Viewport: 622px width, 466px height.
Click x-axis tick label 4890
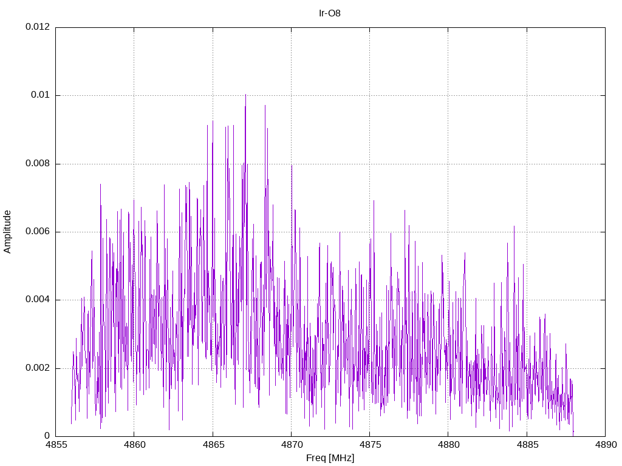(606, 445)
